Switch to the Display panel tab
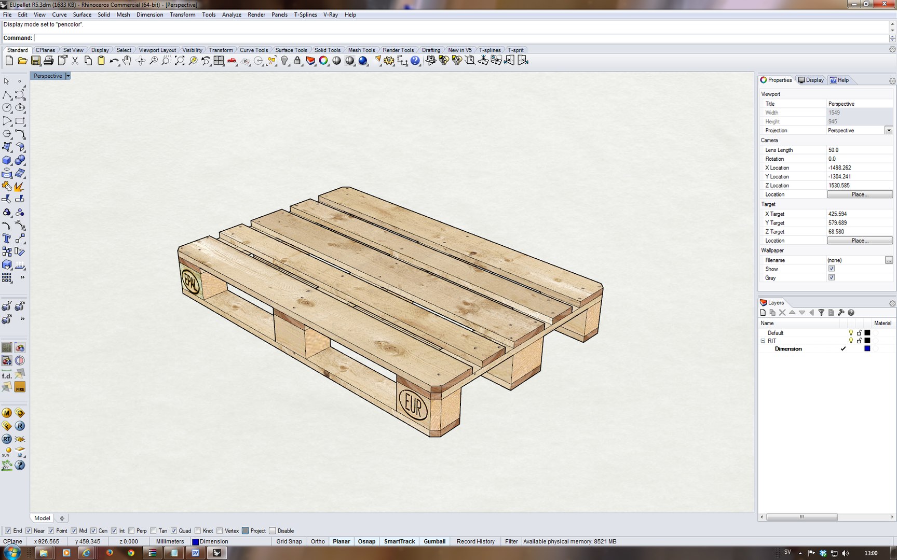The width and height of the screenshot is (897, 560). (811, 80)
